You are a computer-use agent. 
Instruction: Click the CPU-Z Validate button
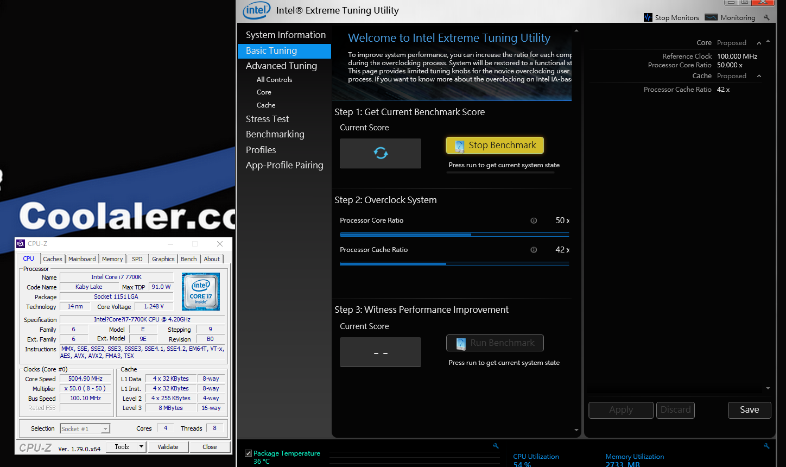click(x=168, y=447)
